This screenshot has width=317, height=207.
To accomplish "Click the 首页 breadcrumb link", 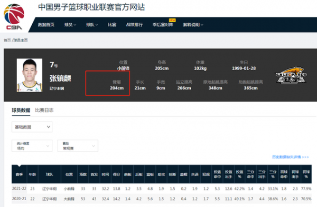I will [7, 41].
